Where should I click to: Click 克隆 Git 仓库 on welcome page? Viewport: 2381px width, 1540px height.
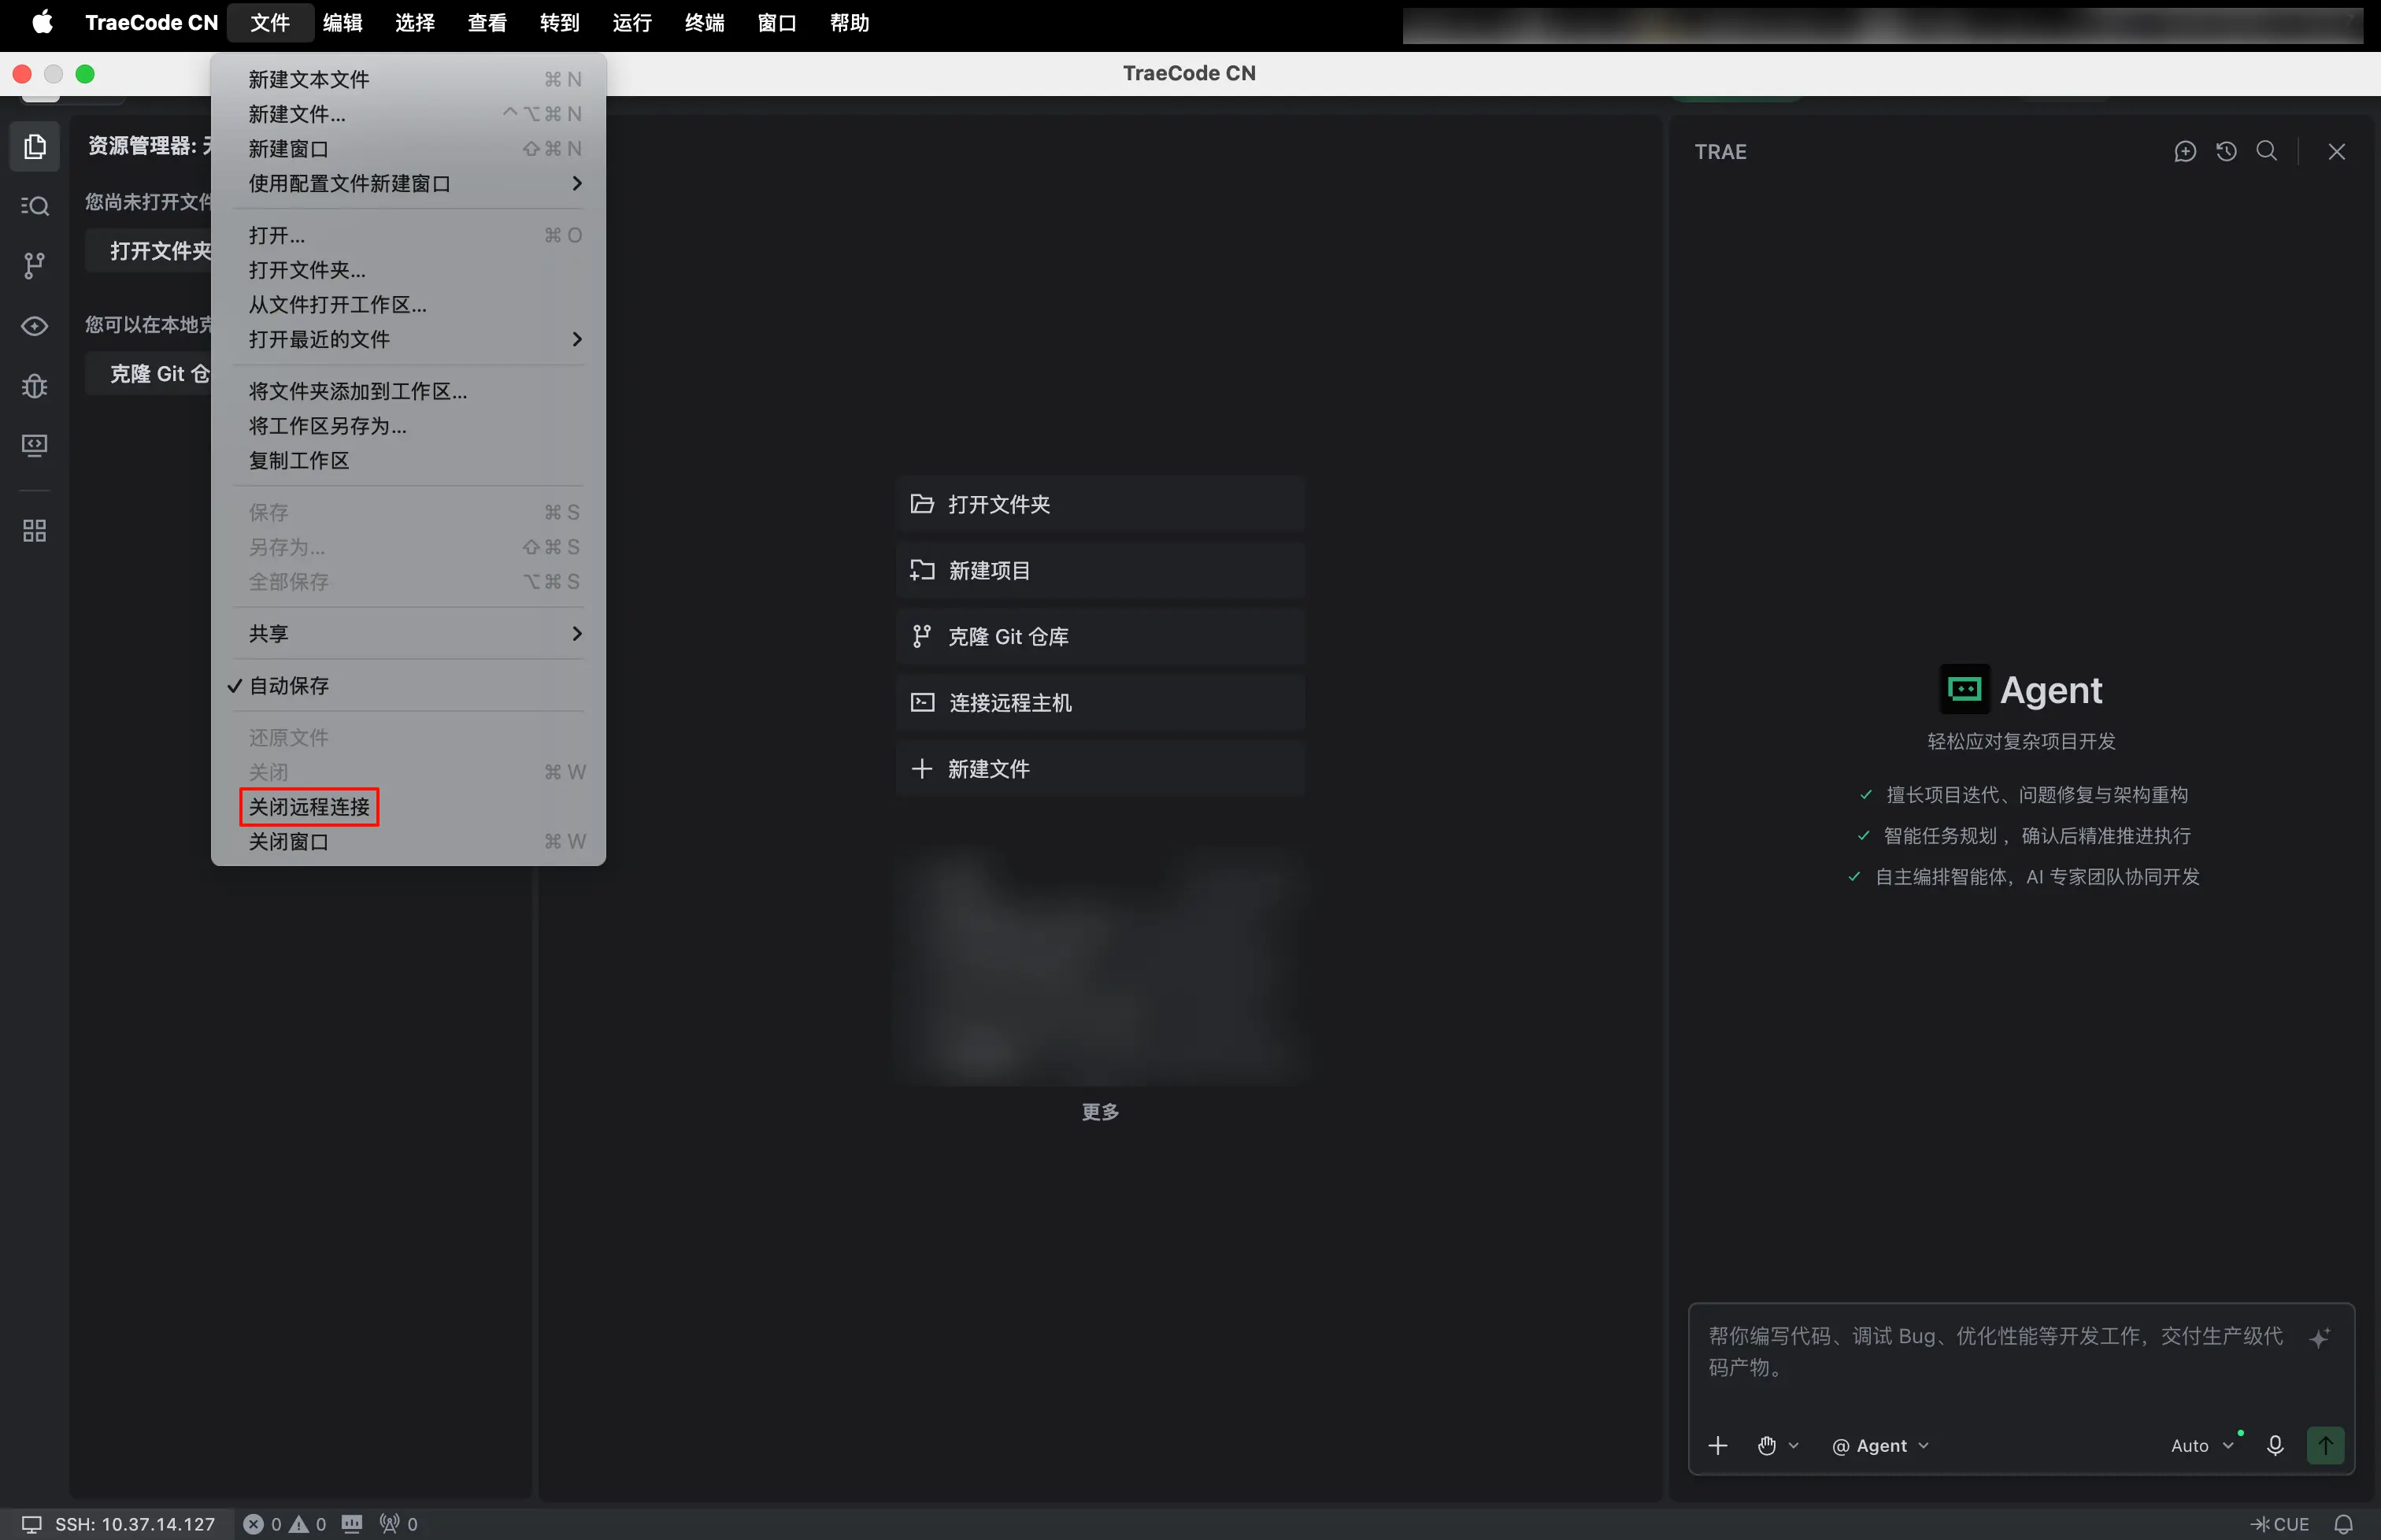point(1100,637)
